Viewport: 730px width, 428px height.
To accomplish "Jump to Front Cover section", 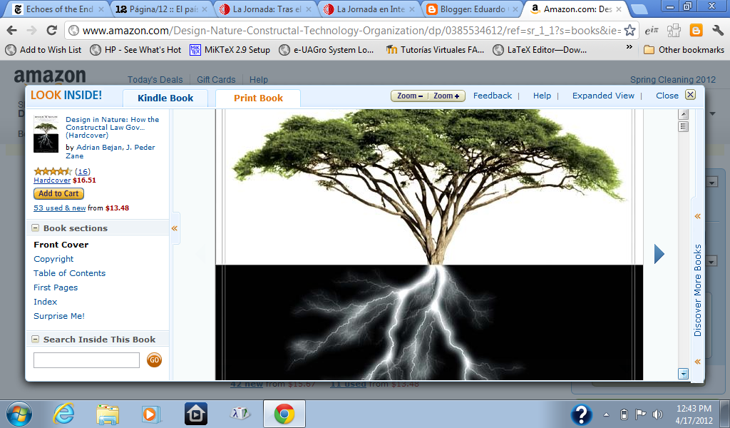I will 61,245.
